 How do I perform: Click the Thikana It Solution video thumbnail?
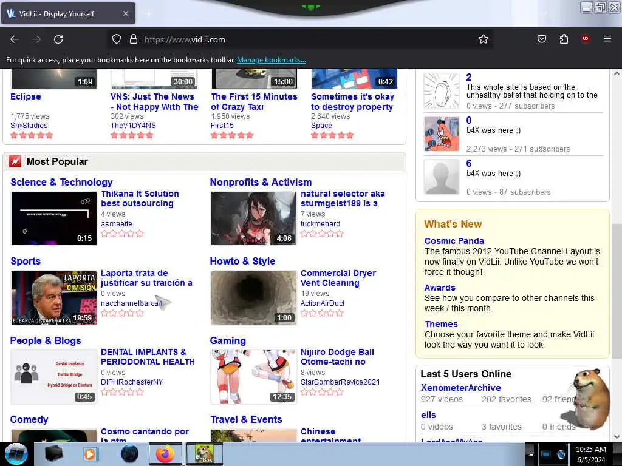pyautogui.click(x=54, y=218)
